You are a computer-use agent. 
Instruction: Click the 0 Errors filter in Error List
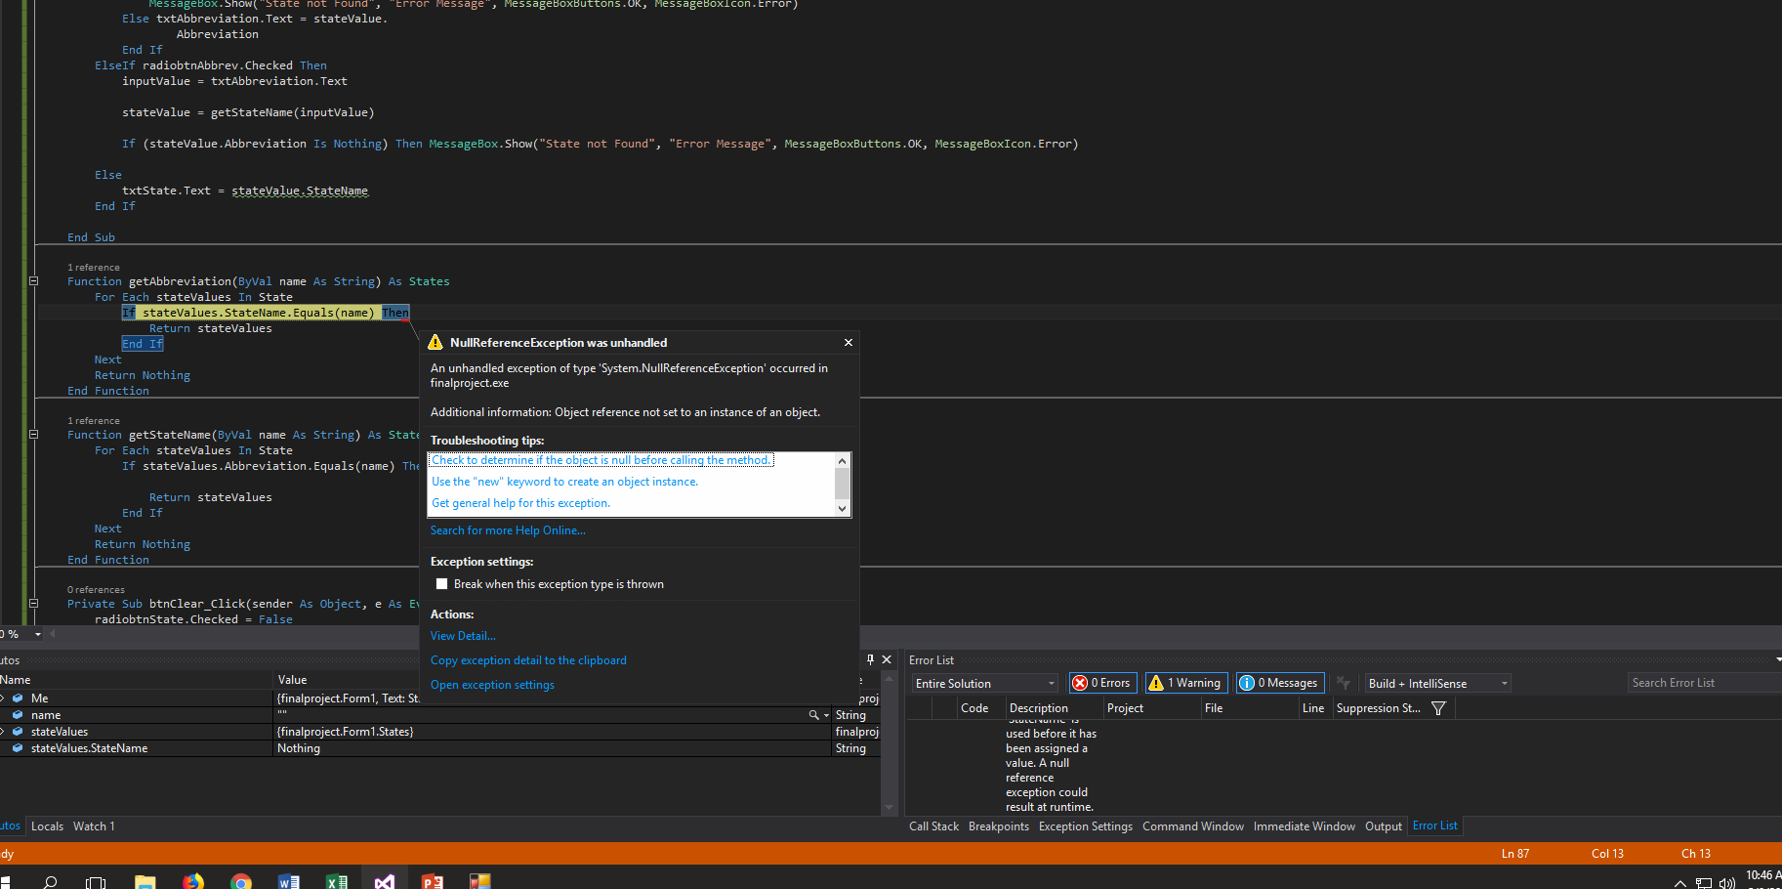(1101, 682)
